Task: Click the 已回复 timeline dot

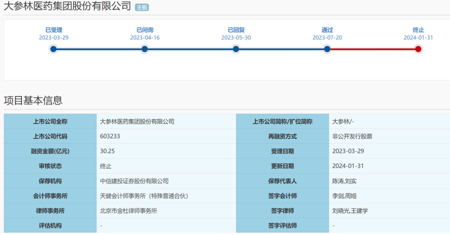Action: (236, 49)
